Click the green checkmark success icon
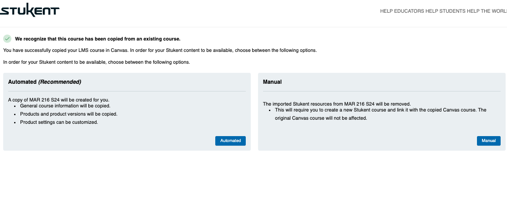This screenshot has width=507, height=198. click(x=7, y=39)
